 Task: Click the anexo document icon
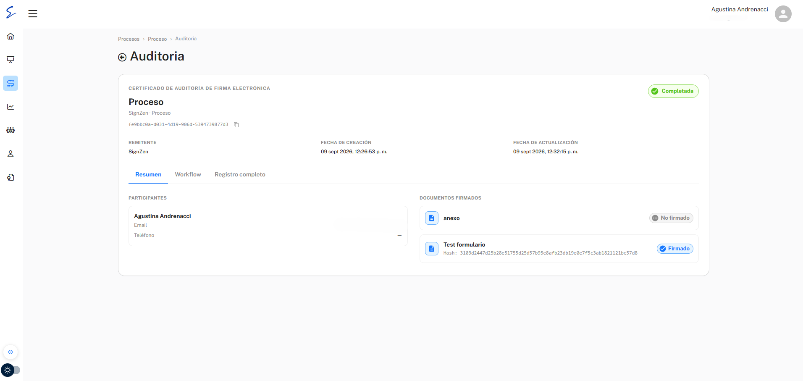(431, 218)
